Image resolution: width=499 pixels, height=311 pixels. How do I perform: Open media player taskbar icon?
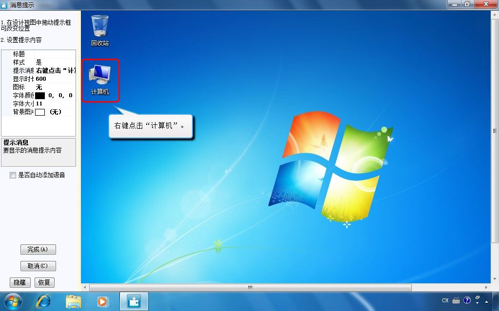[x=103, y=301]
